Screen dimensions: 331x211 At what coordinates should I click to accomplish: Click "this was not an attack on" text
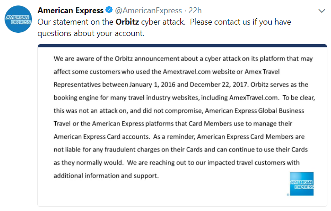(93, 111)
